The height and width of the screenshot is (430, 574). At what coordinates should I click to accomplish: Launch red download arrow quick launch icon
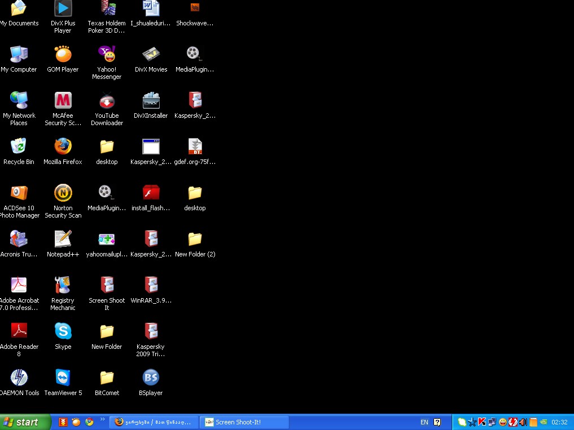tap(63, 422)
